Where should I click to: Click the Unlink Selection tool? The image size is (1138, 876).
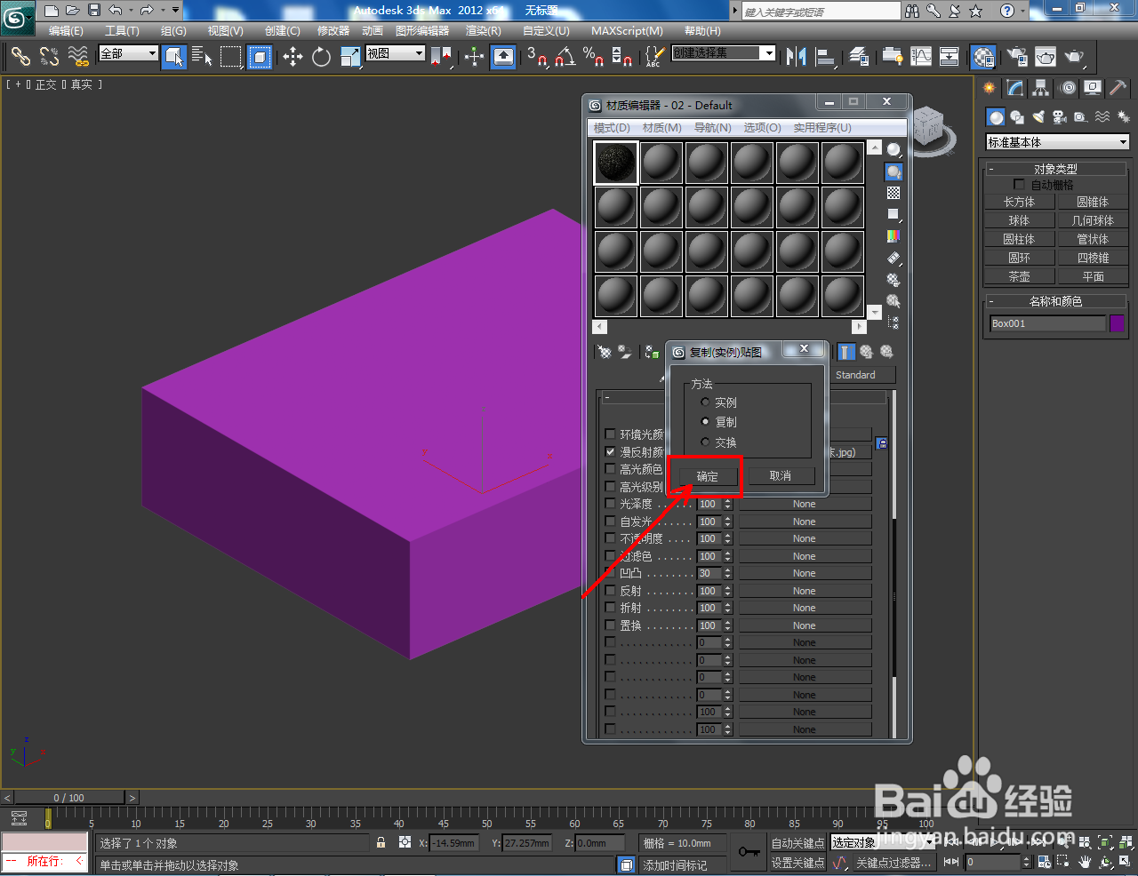49,57
